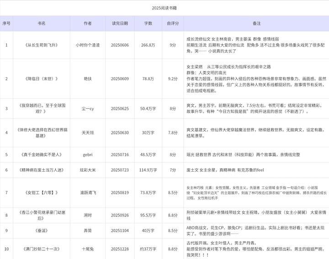The height and width of the screenshot is (259, 329).
Task: Select the 作者 column header
Action: (87, 23)
